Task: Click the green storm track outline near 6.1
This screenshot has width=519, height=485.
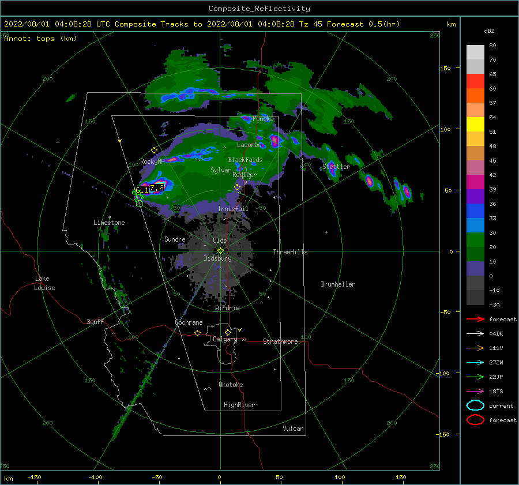Action: coord(138,198)
